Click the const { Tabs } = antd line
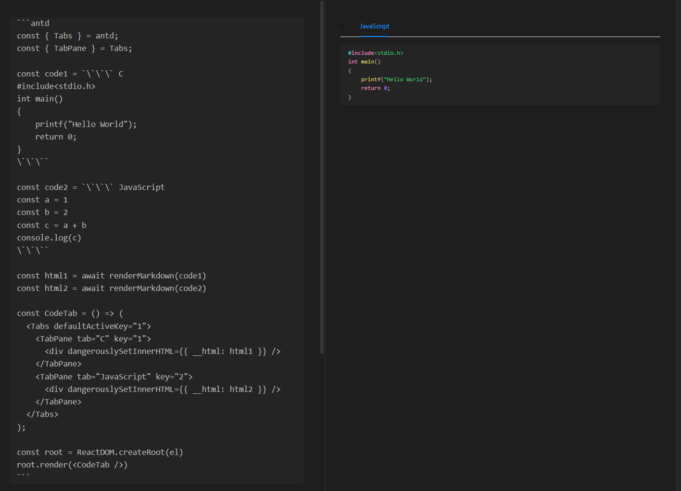 click(x=67, y=36)
